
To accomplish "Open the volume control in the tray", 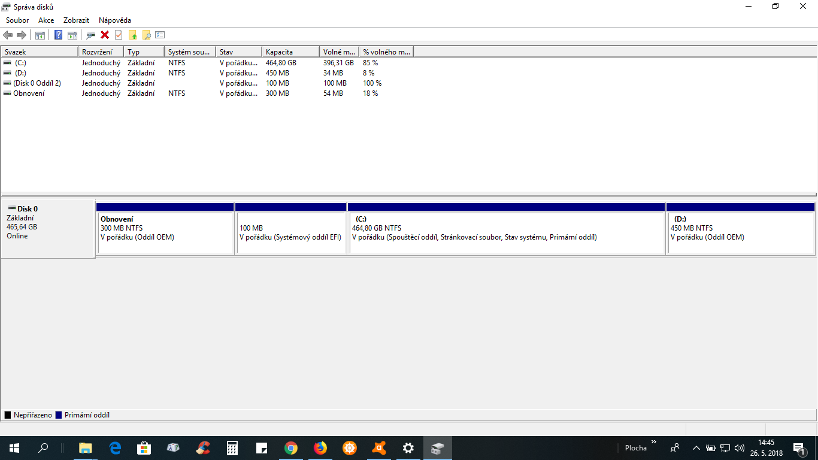I will pos(740,448).
